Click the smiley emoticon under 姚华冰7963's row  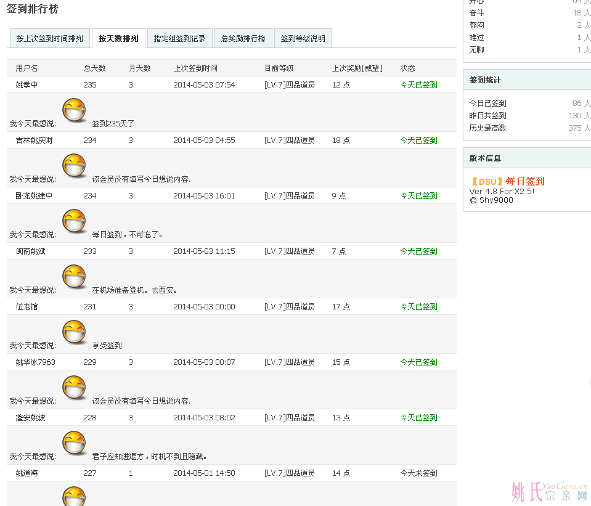(75, 388)
